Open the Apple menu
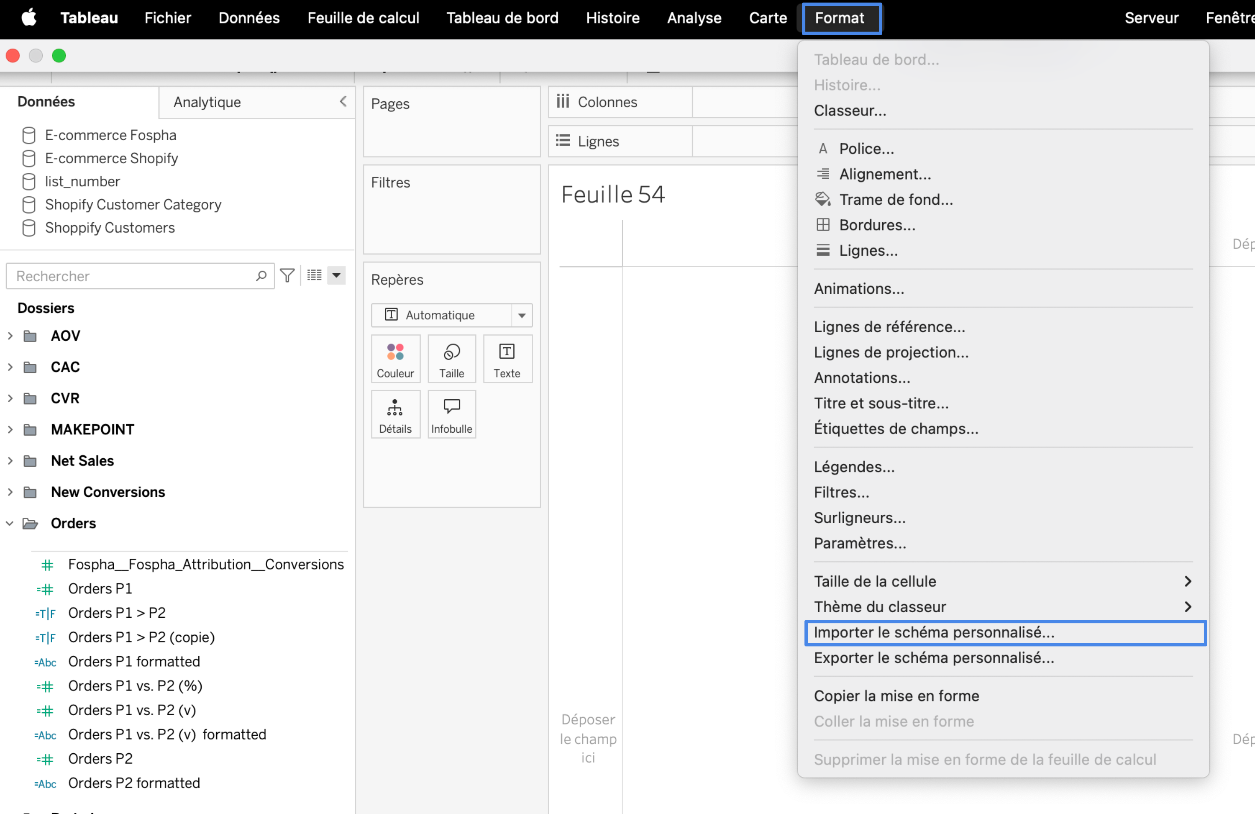Image resolution: width=1255 pixels, height=814 pixels. (29, 18)
